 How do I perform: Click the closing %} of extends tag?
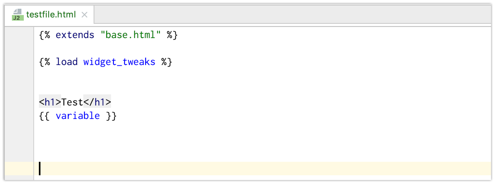pyautogui.click(x=172, y=35)
